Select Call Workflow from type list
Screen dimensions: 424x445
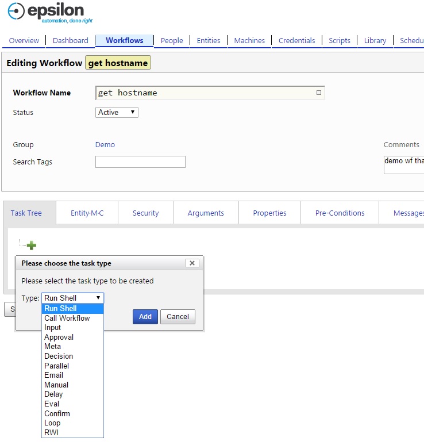click(x=67, y=318)
